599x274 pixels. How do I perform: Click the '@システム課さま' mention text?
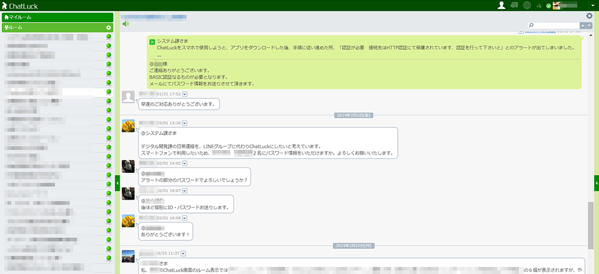coord(159,133)
